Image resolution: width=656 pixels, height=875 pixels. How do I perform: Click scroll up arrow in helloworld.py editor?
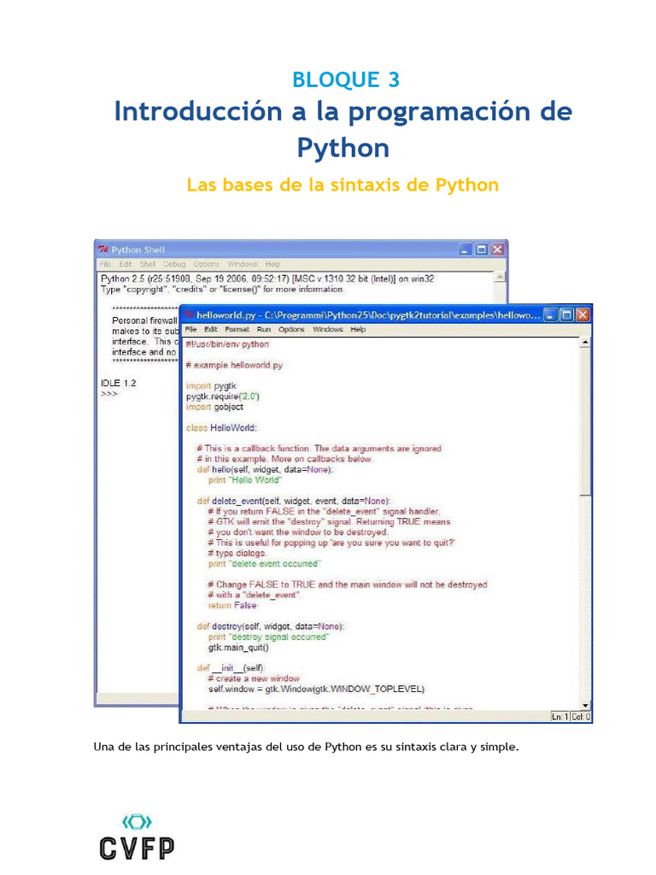(584, 342)
